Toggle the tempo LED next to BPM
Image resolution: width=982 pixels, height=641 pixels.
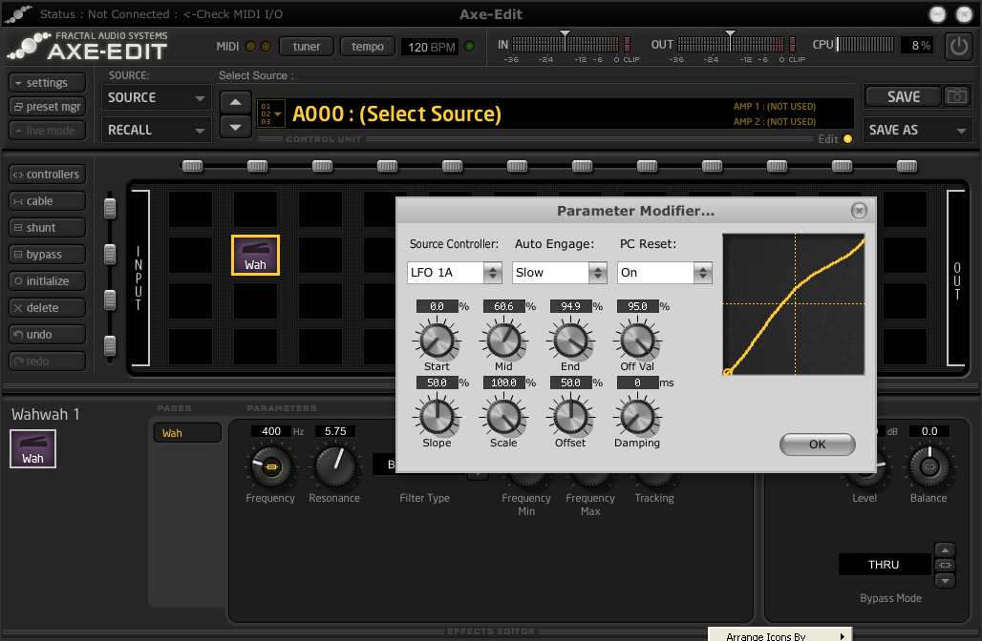[x=469, y=47]
